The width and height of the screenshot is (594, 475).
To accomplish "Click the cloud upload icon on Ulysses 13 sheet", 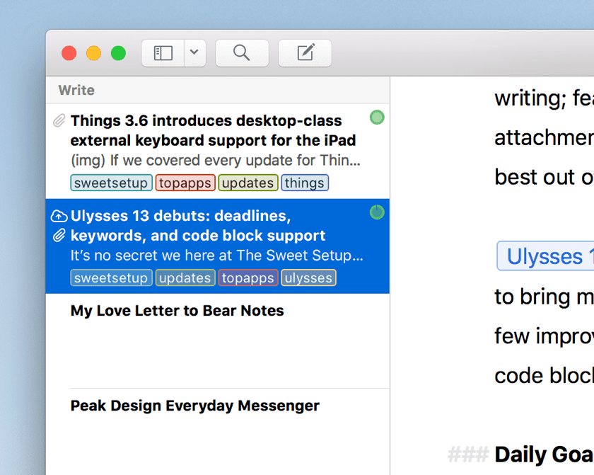I will [59, 216].
